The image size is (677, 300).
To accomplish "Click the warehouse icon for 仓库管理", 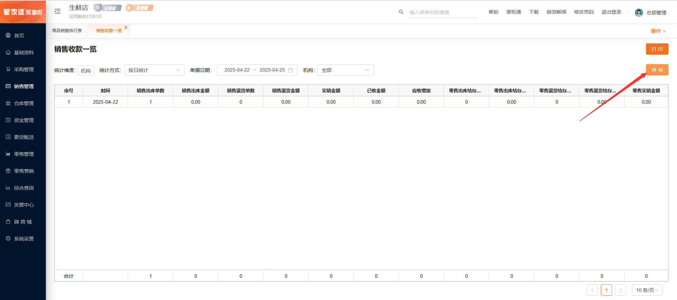I will coord(8,103).
